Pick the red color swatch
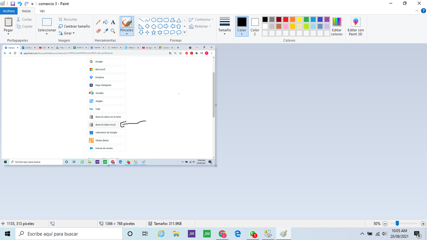 286,19
